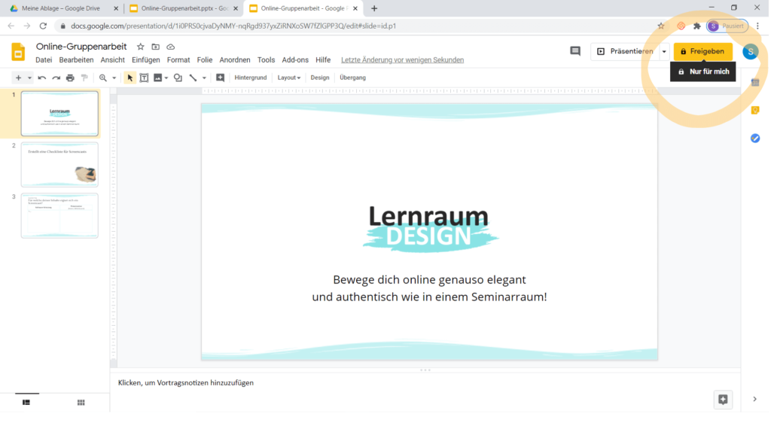Open Google Tasks side panel
771x432 pixels.
[755, 138]
